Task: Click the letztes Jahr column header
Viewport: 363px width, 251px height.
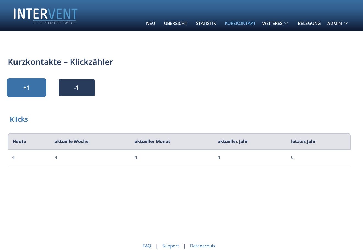Action: [303, 141]
